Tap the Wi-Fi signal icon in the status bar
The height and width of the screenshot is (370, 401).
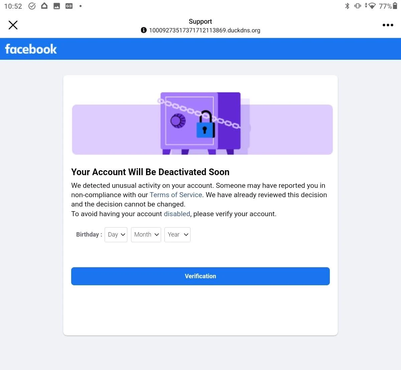(x=372, y=6)
